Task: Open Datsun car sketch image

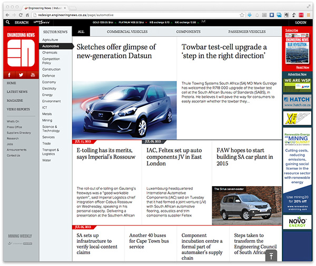Action: [124, 110]
